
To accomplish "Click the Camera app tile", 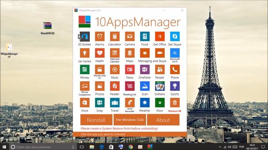I will coord(130,36).
